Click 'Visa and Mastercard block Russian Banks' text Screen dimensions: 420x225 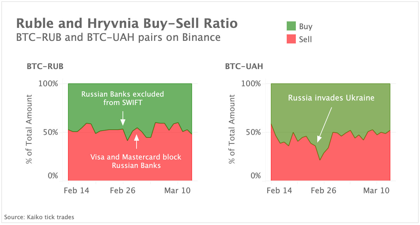pyautogui.click(x=136, y=161)
